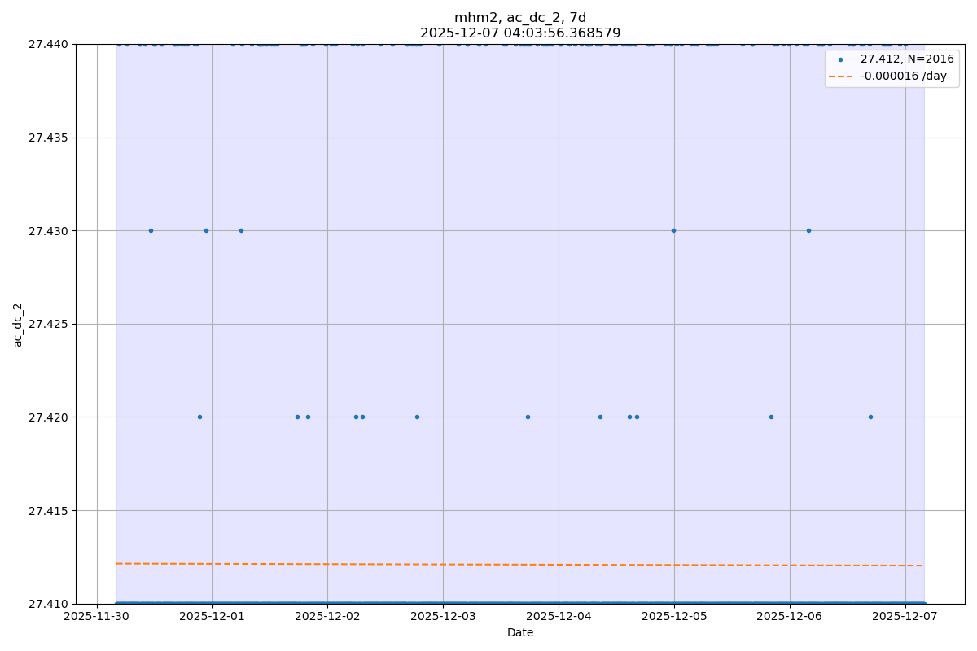Click the orange dashed line sample in legend
The width and height of the screenshot is (977, 651).
(x=840, y=76)
